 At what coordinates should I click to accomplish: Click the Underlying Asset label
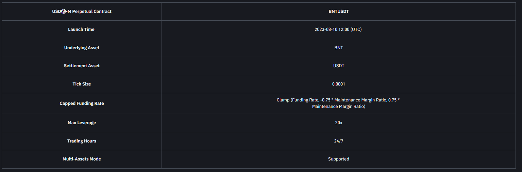(82, 48)
